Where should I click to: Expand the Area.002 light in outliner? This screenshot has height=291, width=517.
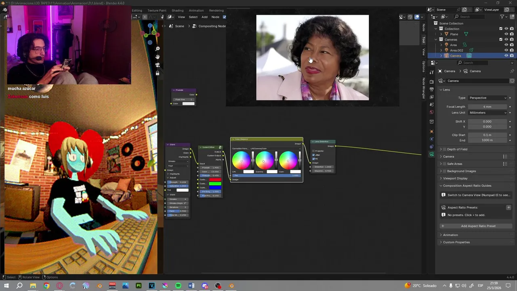click(x=441, y=50)
